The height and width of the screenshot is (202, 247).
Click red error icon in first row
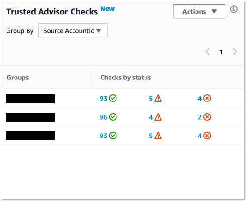(207, 98)
